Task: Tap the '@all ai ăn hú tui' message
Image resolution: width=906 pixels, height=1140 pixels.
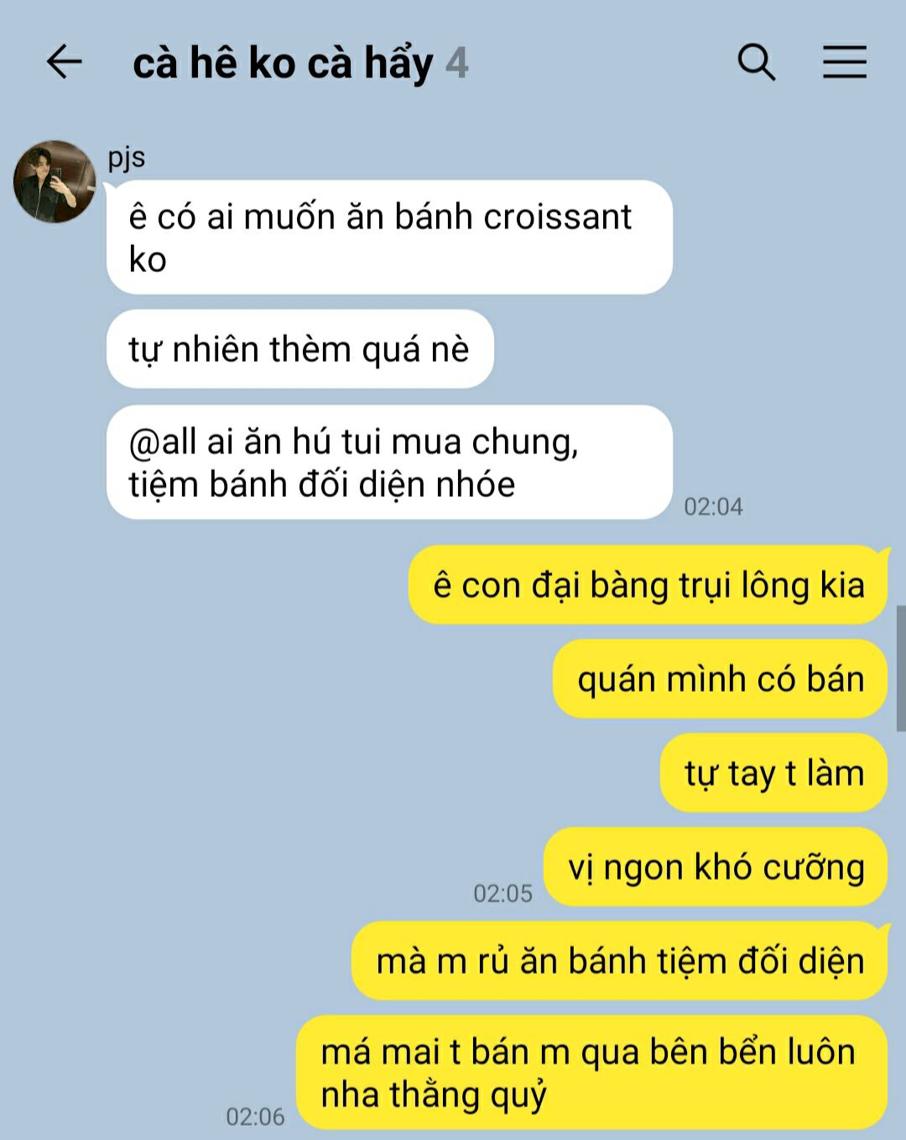Action: (389, 463)
